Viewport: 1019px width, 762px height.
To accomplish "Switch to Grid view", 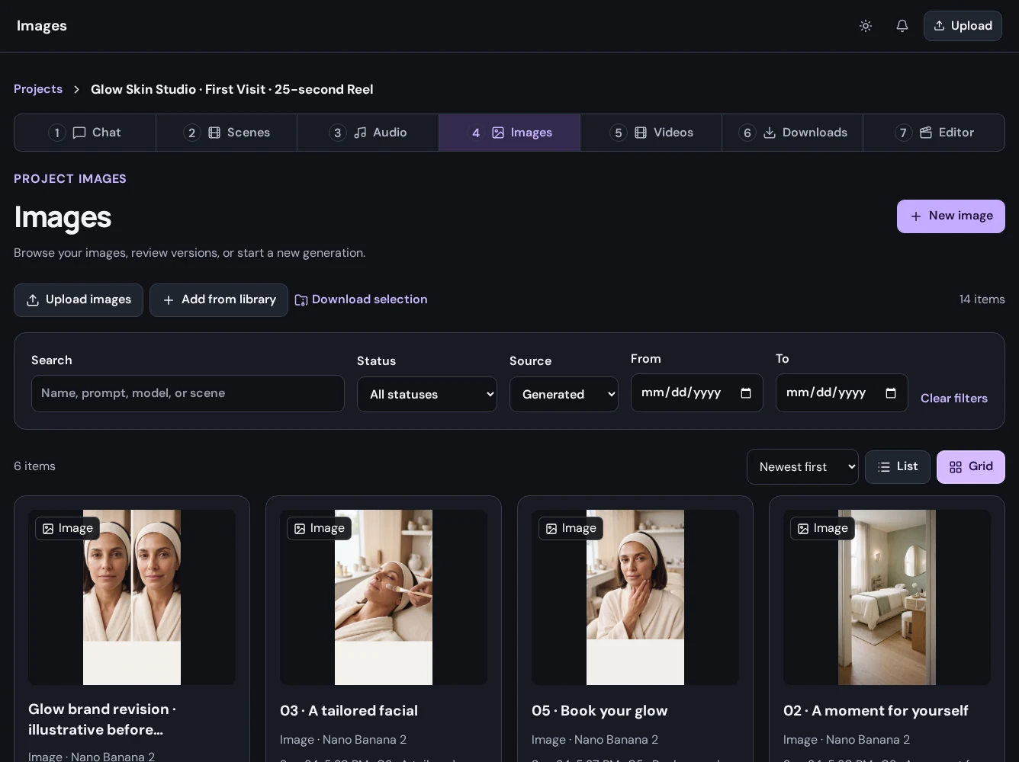I will pyautogui.click(x=971, y=466).
